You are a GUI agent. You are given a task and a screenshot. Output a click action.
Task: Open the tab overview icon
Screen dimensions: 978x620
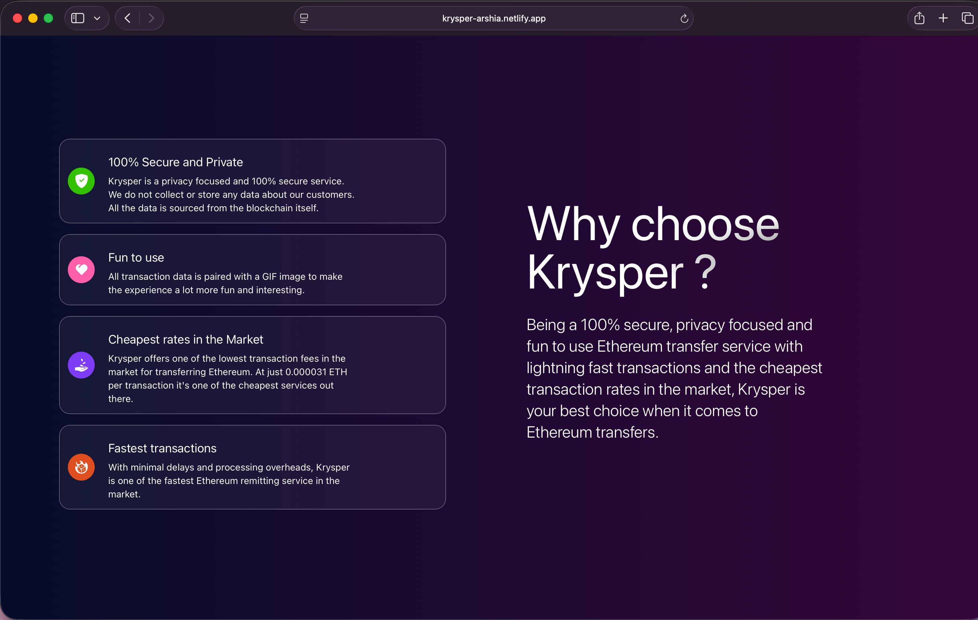(x=967, y=18)
